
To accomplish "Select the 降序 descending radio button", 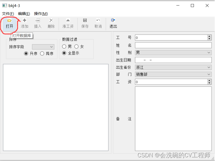I will (42, 54).
